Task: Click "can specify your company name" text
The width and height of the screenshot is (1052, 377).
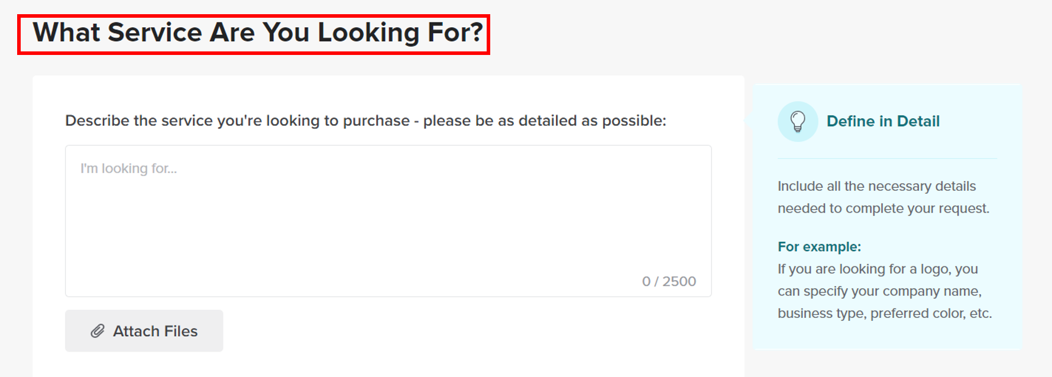Action: [x=879, y=291]
